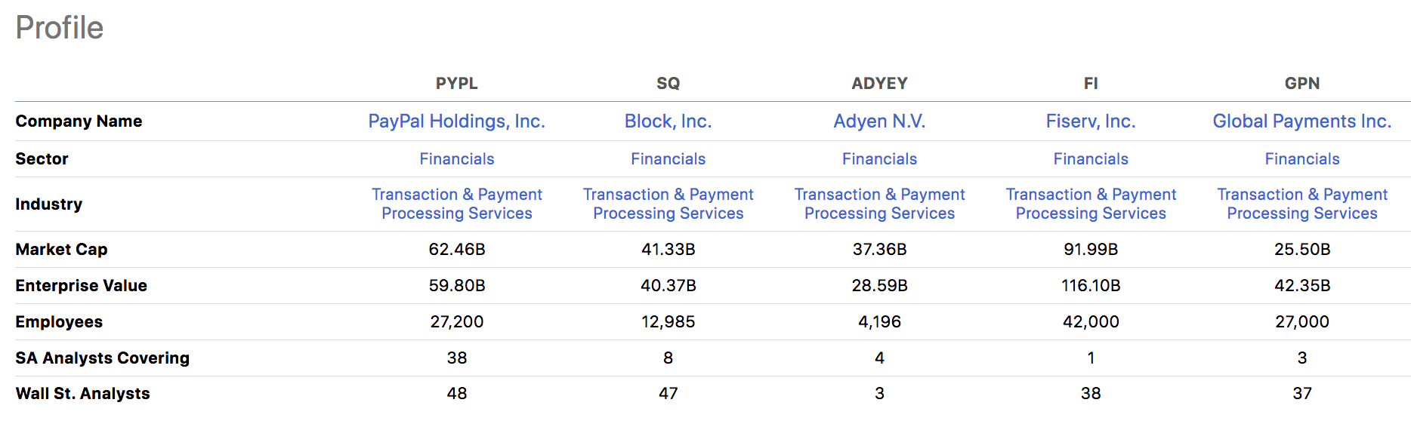Viewport: 1411px width, 427px height.
Task: Open ADYEY's Transaction & Payment Processing Services industry
Action: click(879, 204)
